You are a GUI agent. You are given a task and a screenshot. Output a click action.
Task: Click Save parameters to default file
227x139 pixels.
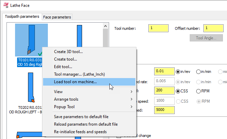point(90,117)
